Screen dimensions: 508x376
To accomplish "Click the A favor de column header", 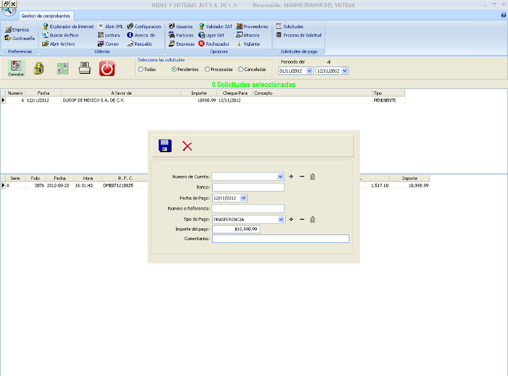I will pos(121,92).
